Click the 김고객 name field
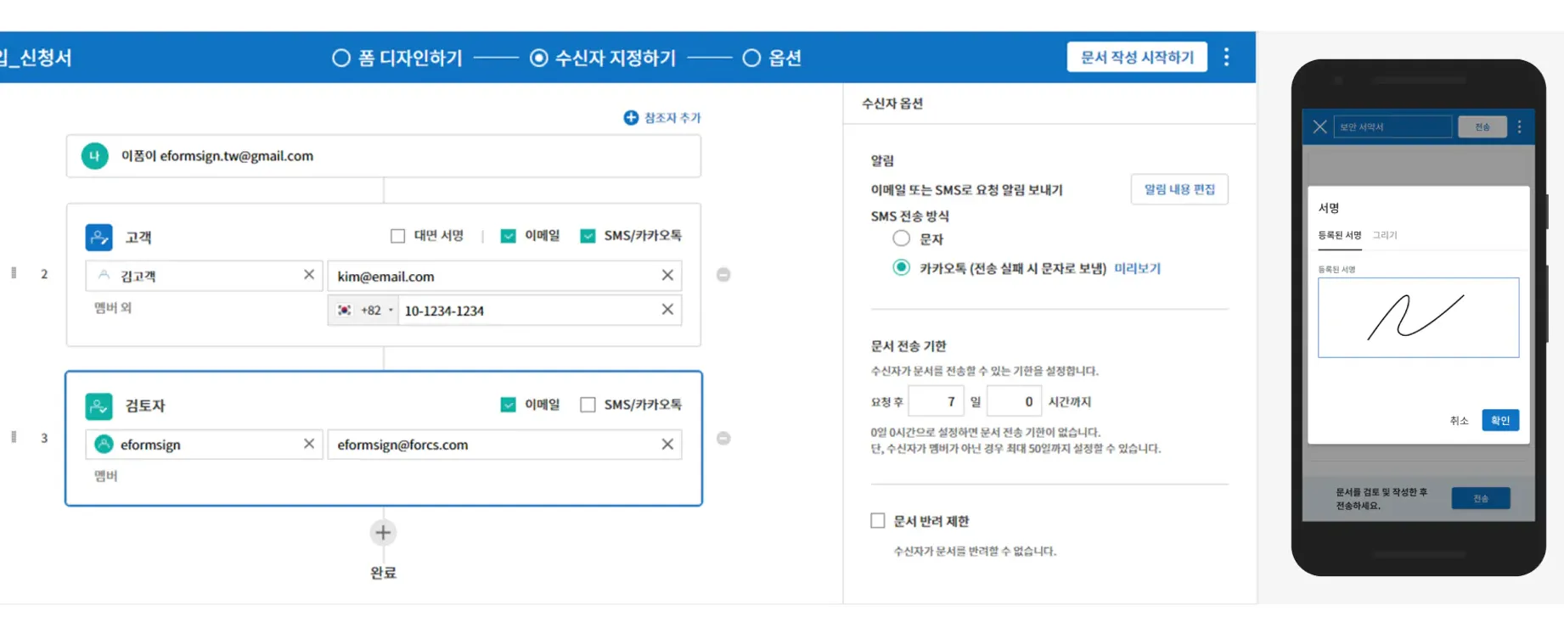The image size is (1564, 644). click(x=204, y=276)
